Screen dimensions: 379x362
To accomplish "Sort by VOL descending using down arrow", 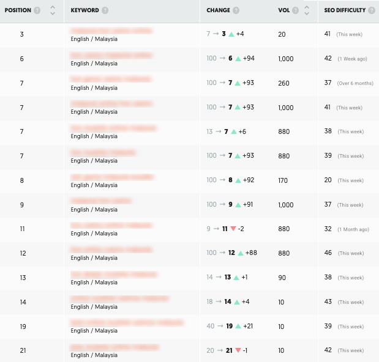I will click(x=307, y=13).
